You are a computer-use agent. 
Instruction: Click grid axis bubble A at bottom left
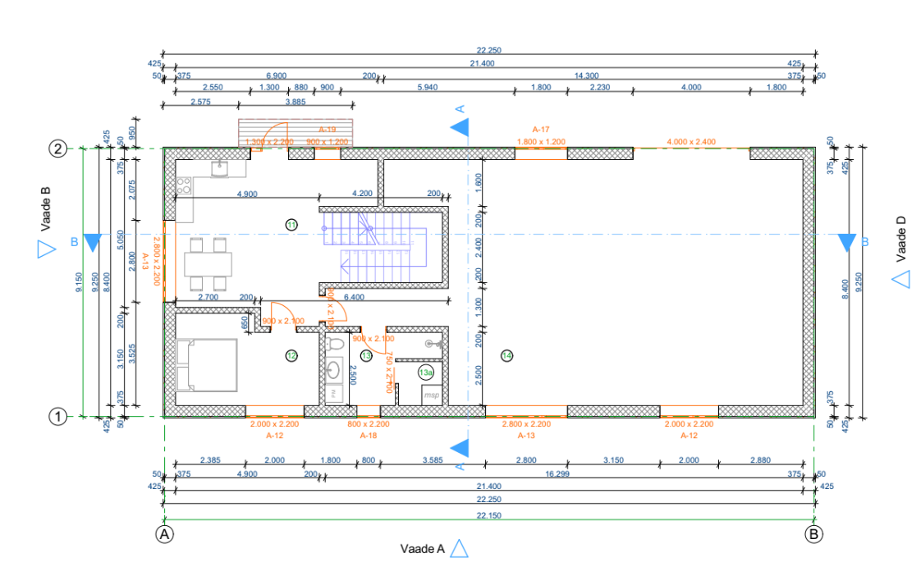point(165,533)
